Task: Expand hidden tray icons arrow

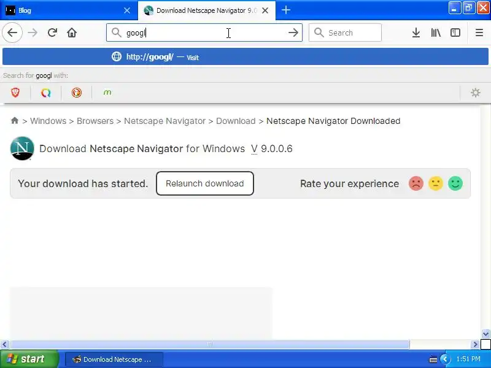Action: pyautogui.click(x=445, y=359)
